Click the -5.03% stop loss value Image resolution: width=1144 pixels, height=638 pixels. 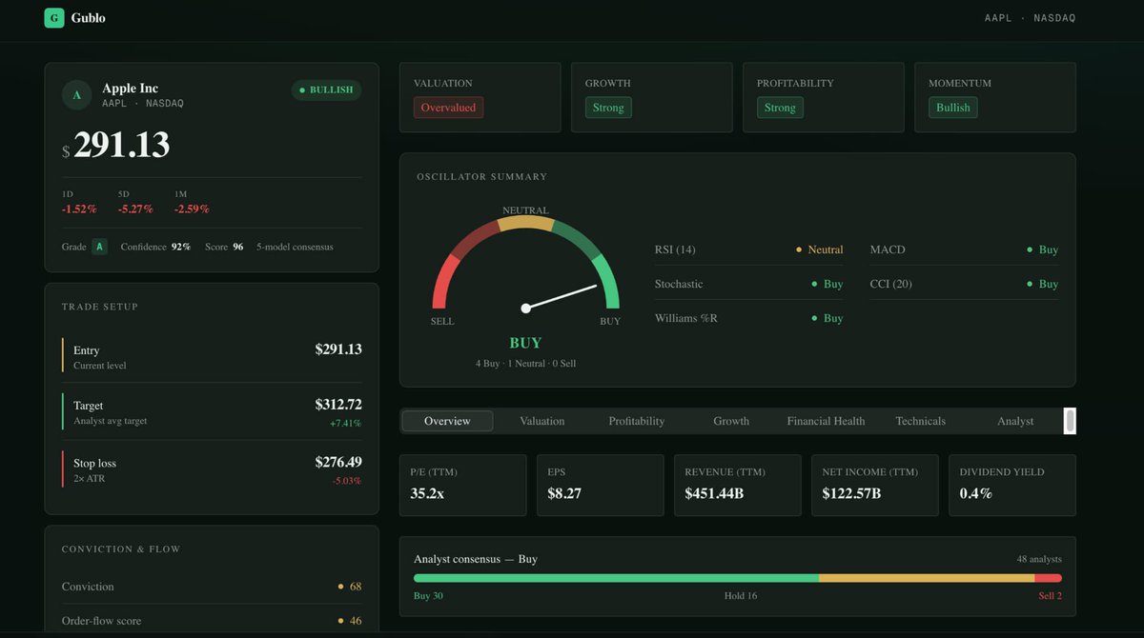point(347,481)
